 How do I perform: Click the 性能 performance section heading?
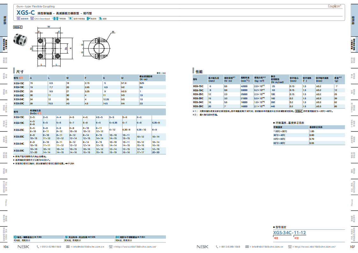coord(199,72)
